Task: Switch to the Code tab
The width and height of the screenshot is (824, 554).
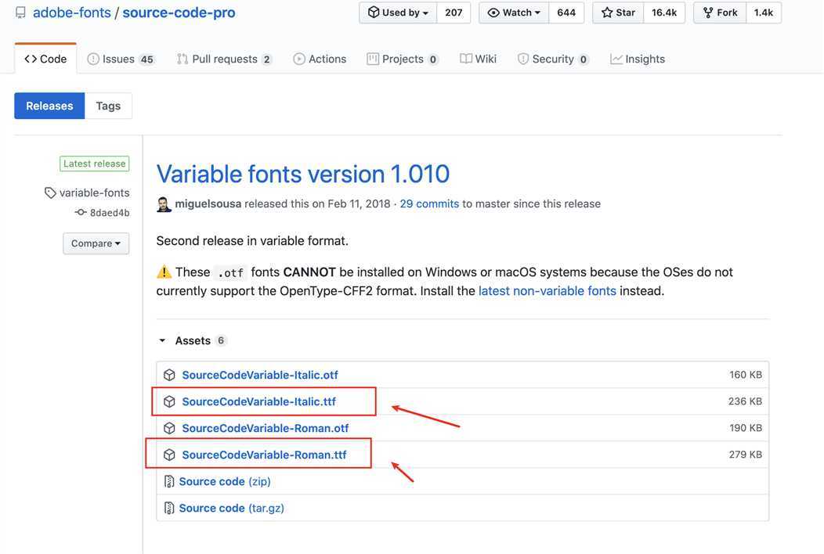Action: 45,59
